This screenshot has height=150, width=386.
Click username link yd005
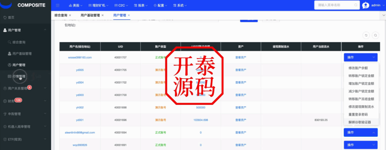(x=80, y=70)
